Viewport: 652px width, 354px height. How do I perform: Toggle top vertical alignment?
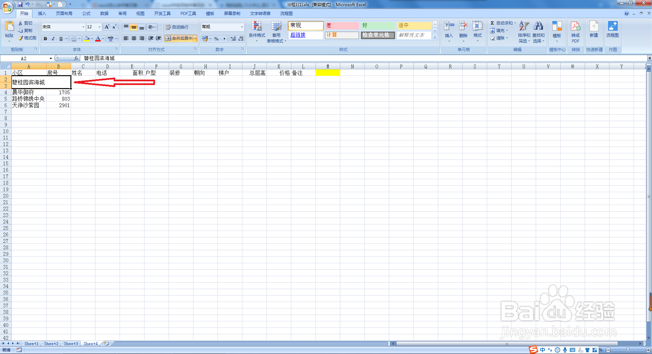coord(126,27)
